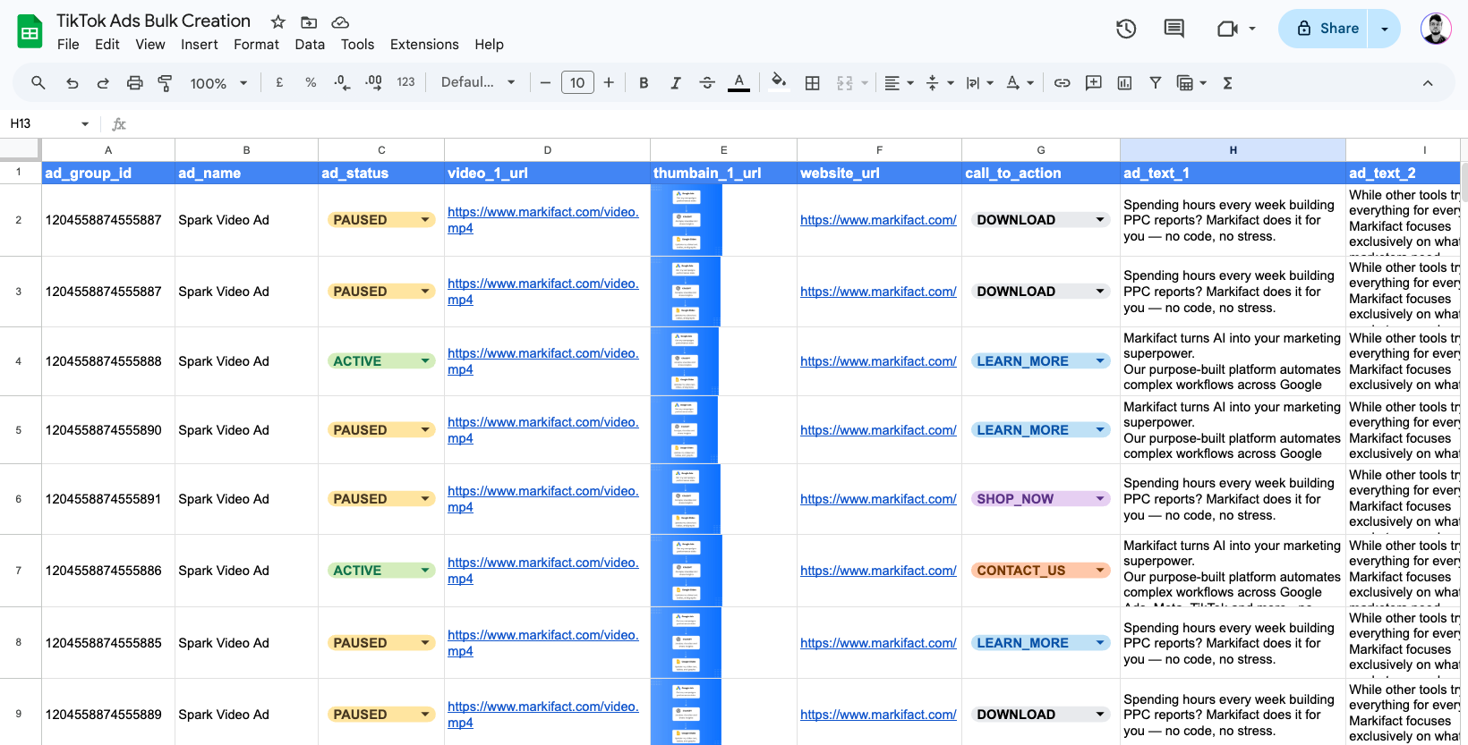Image resolution: width=1468 pixels, height=745 pixels.
Task: Open the Edit menu
Action: click(x=107, y=45)
